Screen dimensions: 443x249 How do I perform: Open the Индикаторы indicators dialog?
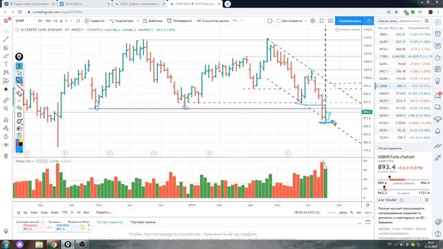tap(122, 21)
